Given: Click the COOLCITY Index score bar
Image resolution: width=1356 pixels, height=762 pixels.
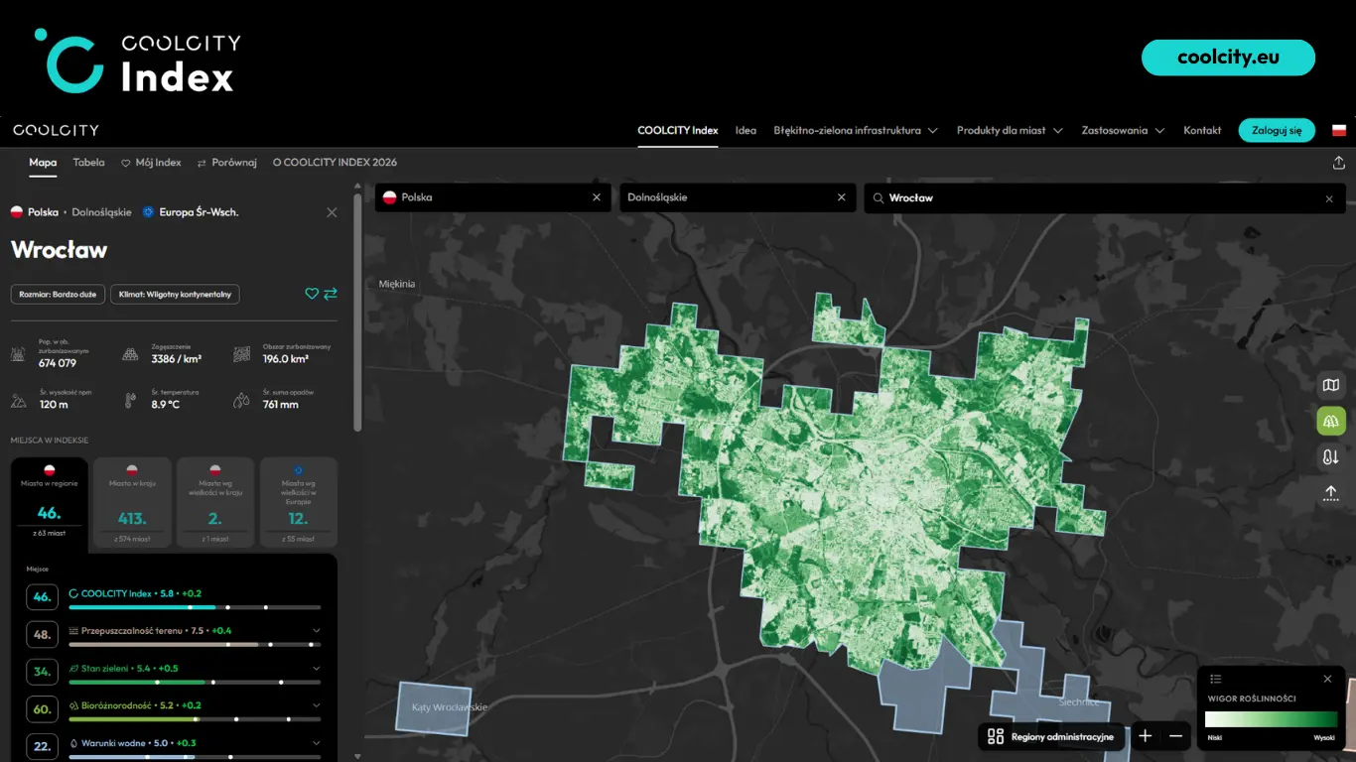Looking at the screenshot, I should [x=195, y=606].
